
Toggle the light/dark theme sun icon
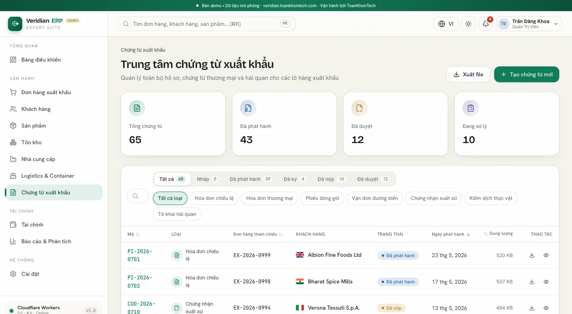click(468, 24)
